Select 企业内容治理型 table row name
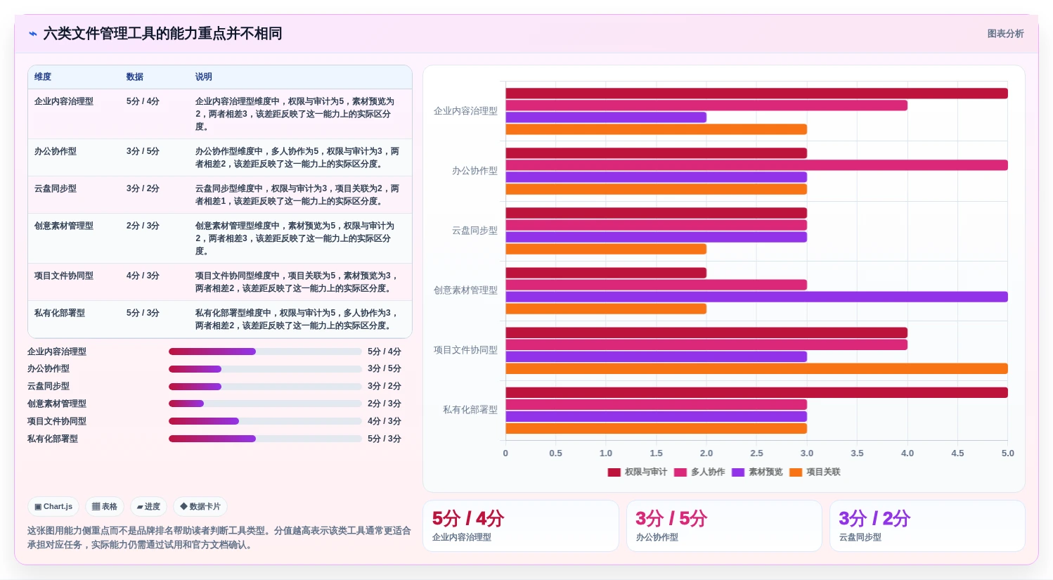 [64, 101]
